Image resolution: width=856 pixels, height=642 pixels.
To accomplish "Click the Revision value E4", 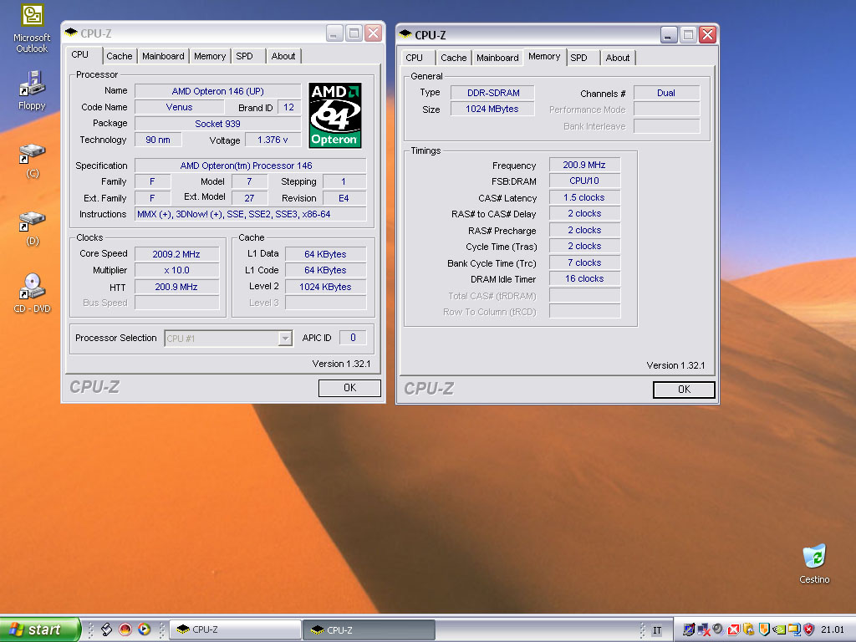I will (344, 198).
